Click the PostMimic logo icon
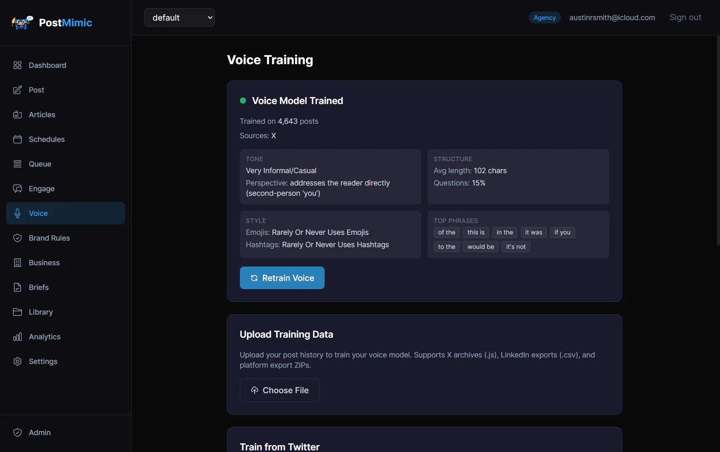 coord(22,22)
